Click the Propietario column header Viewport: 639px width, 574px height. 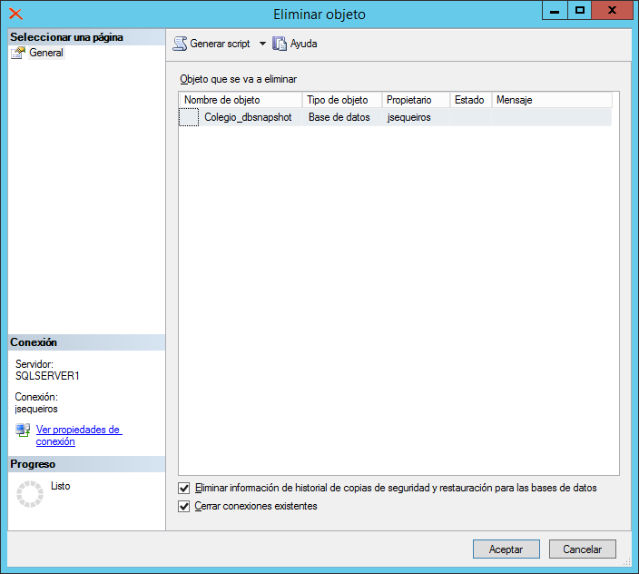[416, 100]
